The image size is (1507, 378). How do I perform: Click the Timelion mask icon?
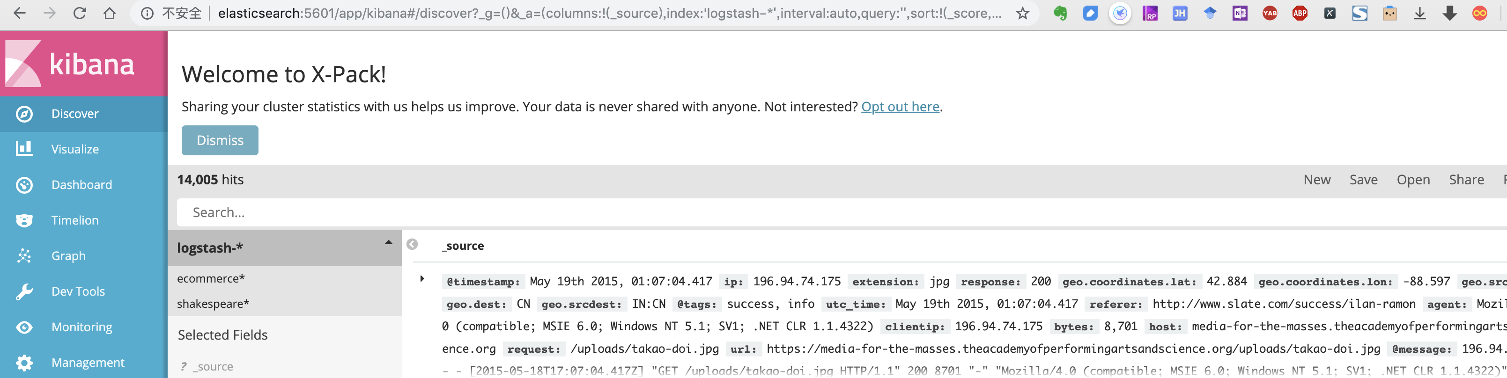tap(24, 220)
